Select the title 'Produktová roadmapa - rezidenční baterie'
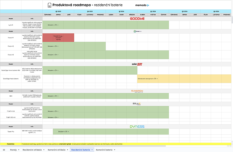Viewport: 233px width, 152px height. (88, 5)
